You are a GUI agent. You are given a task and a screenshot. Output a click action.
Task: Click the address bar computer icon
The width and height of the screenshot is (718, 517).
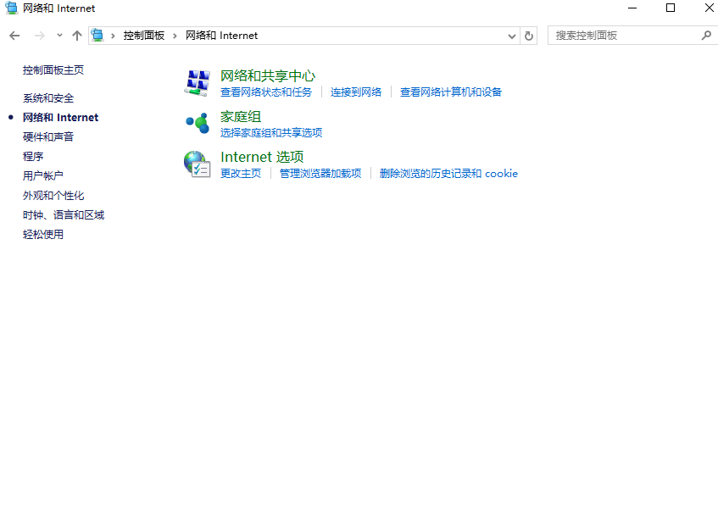tap(97, 35)
